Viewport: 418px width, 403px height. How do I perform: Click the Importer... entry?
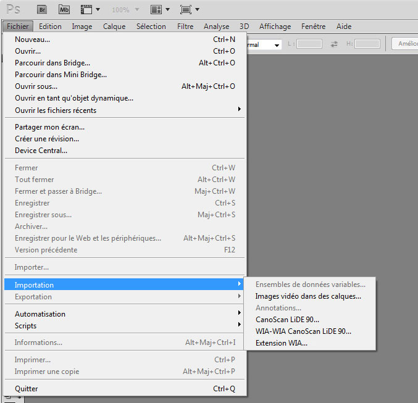tap(125, 267)
